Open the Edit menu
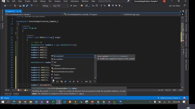195x109 pixels. (x=13, y=1)
